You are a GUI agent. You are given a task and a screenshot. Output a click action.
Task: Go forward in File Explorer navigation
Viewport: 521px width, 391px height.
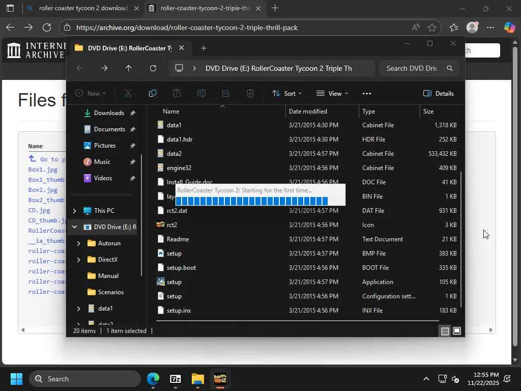pos(104,68)
